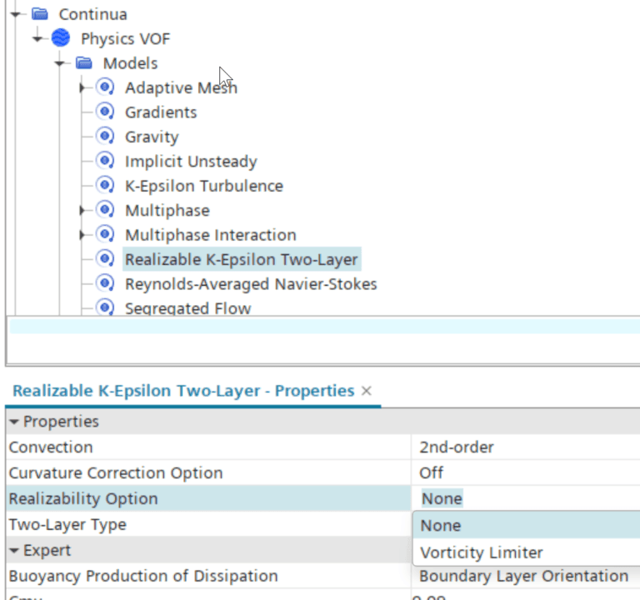Click the Continua folder icon

pos(40,14)
